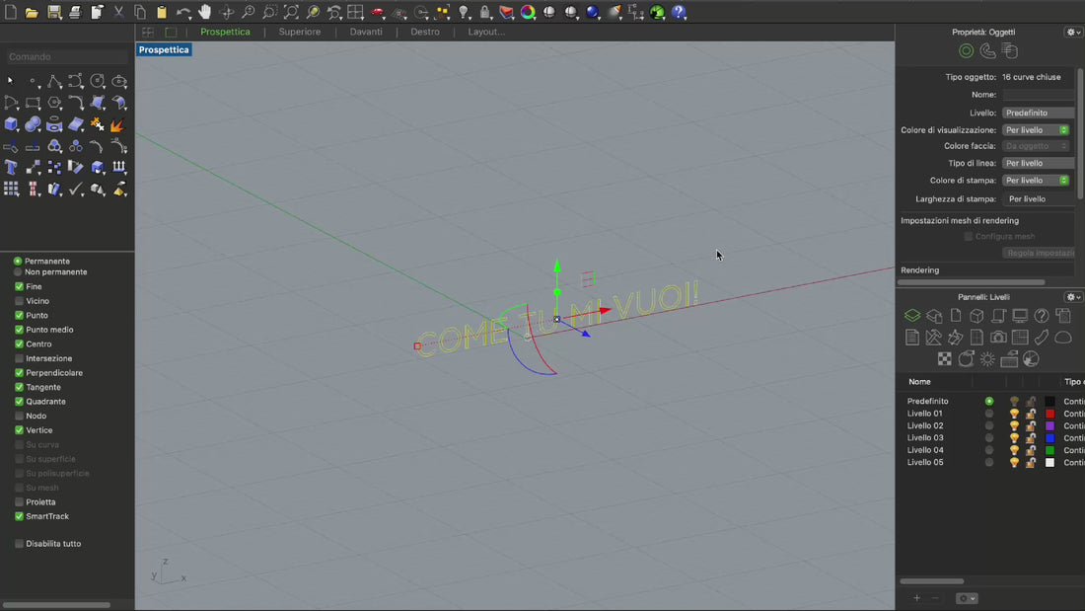
Task: Uncheck the Tangente snap checkbox
Action: tap(19, 387)
